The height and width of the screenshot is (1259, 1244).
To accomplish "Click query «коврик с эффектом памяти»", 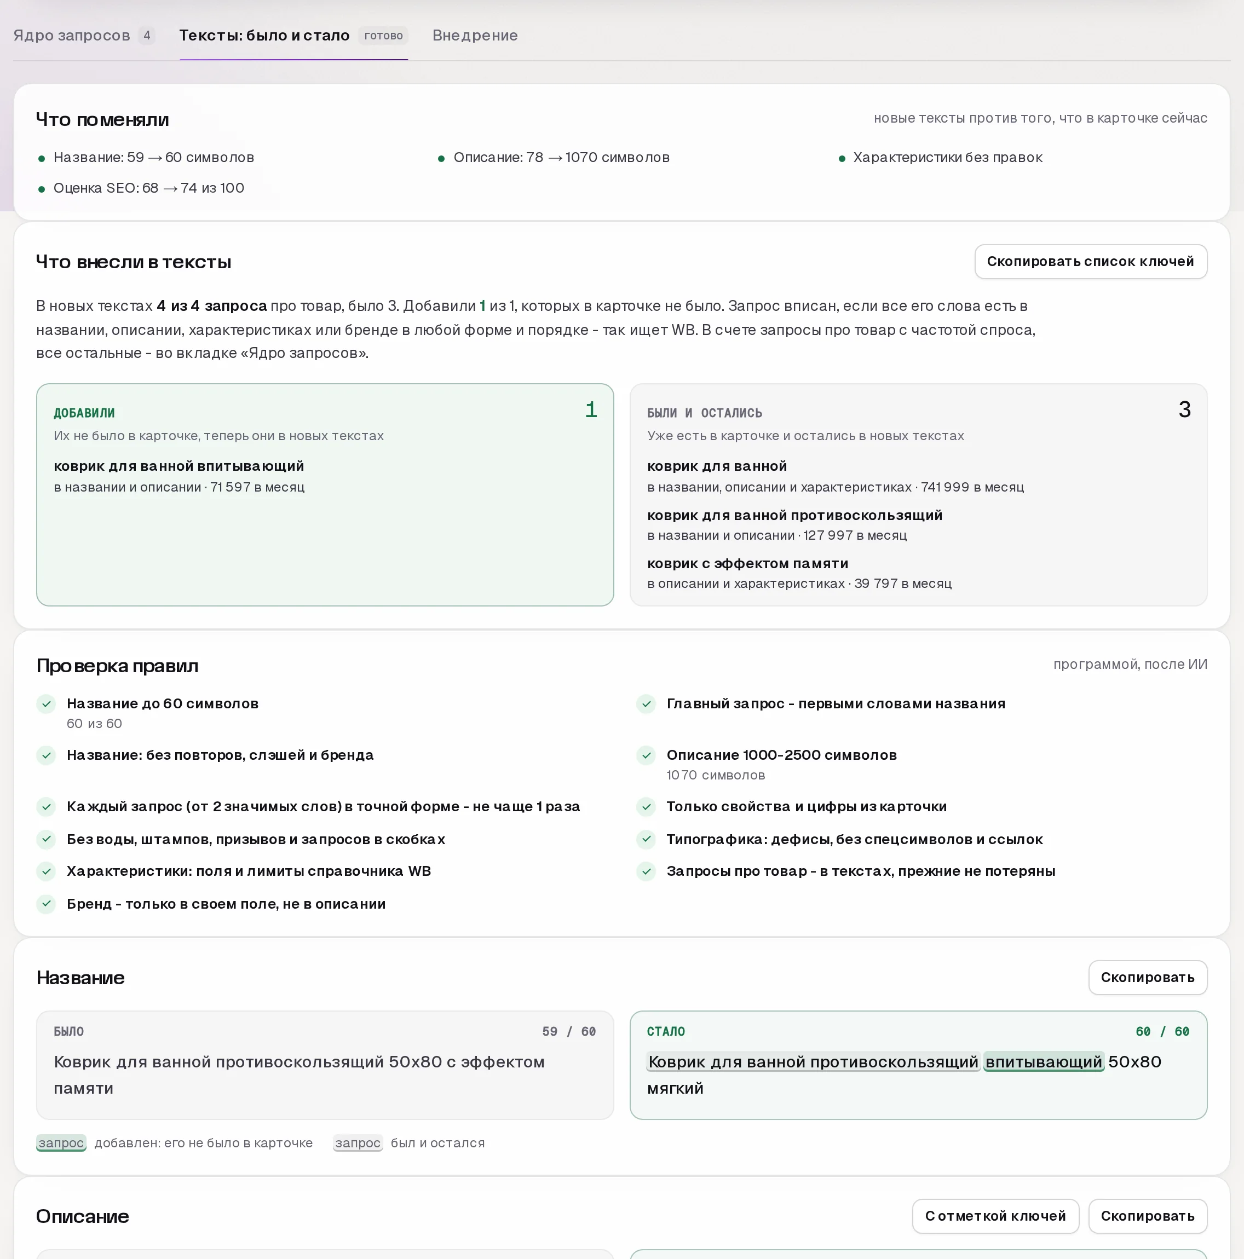I will (748, 563).
